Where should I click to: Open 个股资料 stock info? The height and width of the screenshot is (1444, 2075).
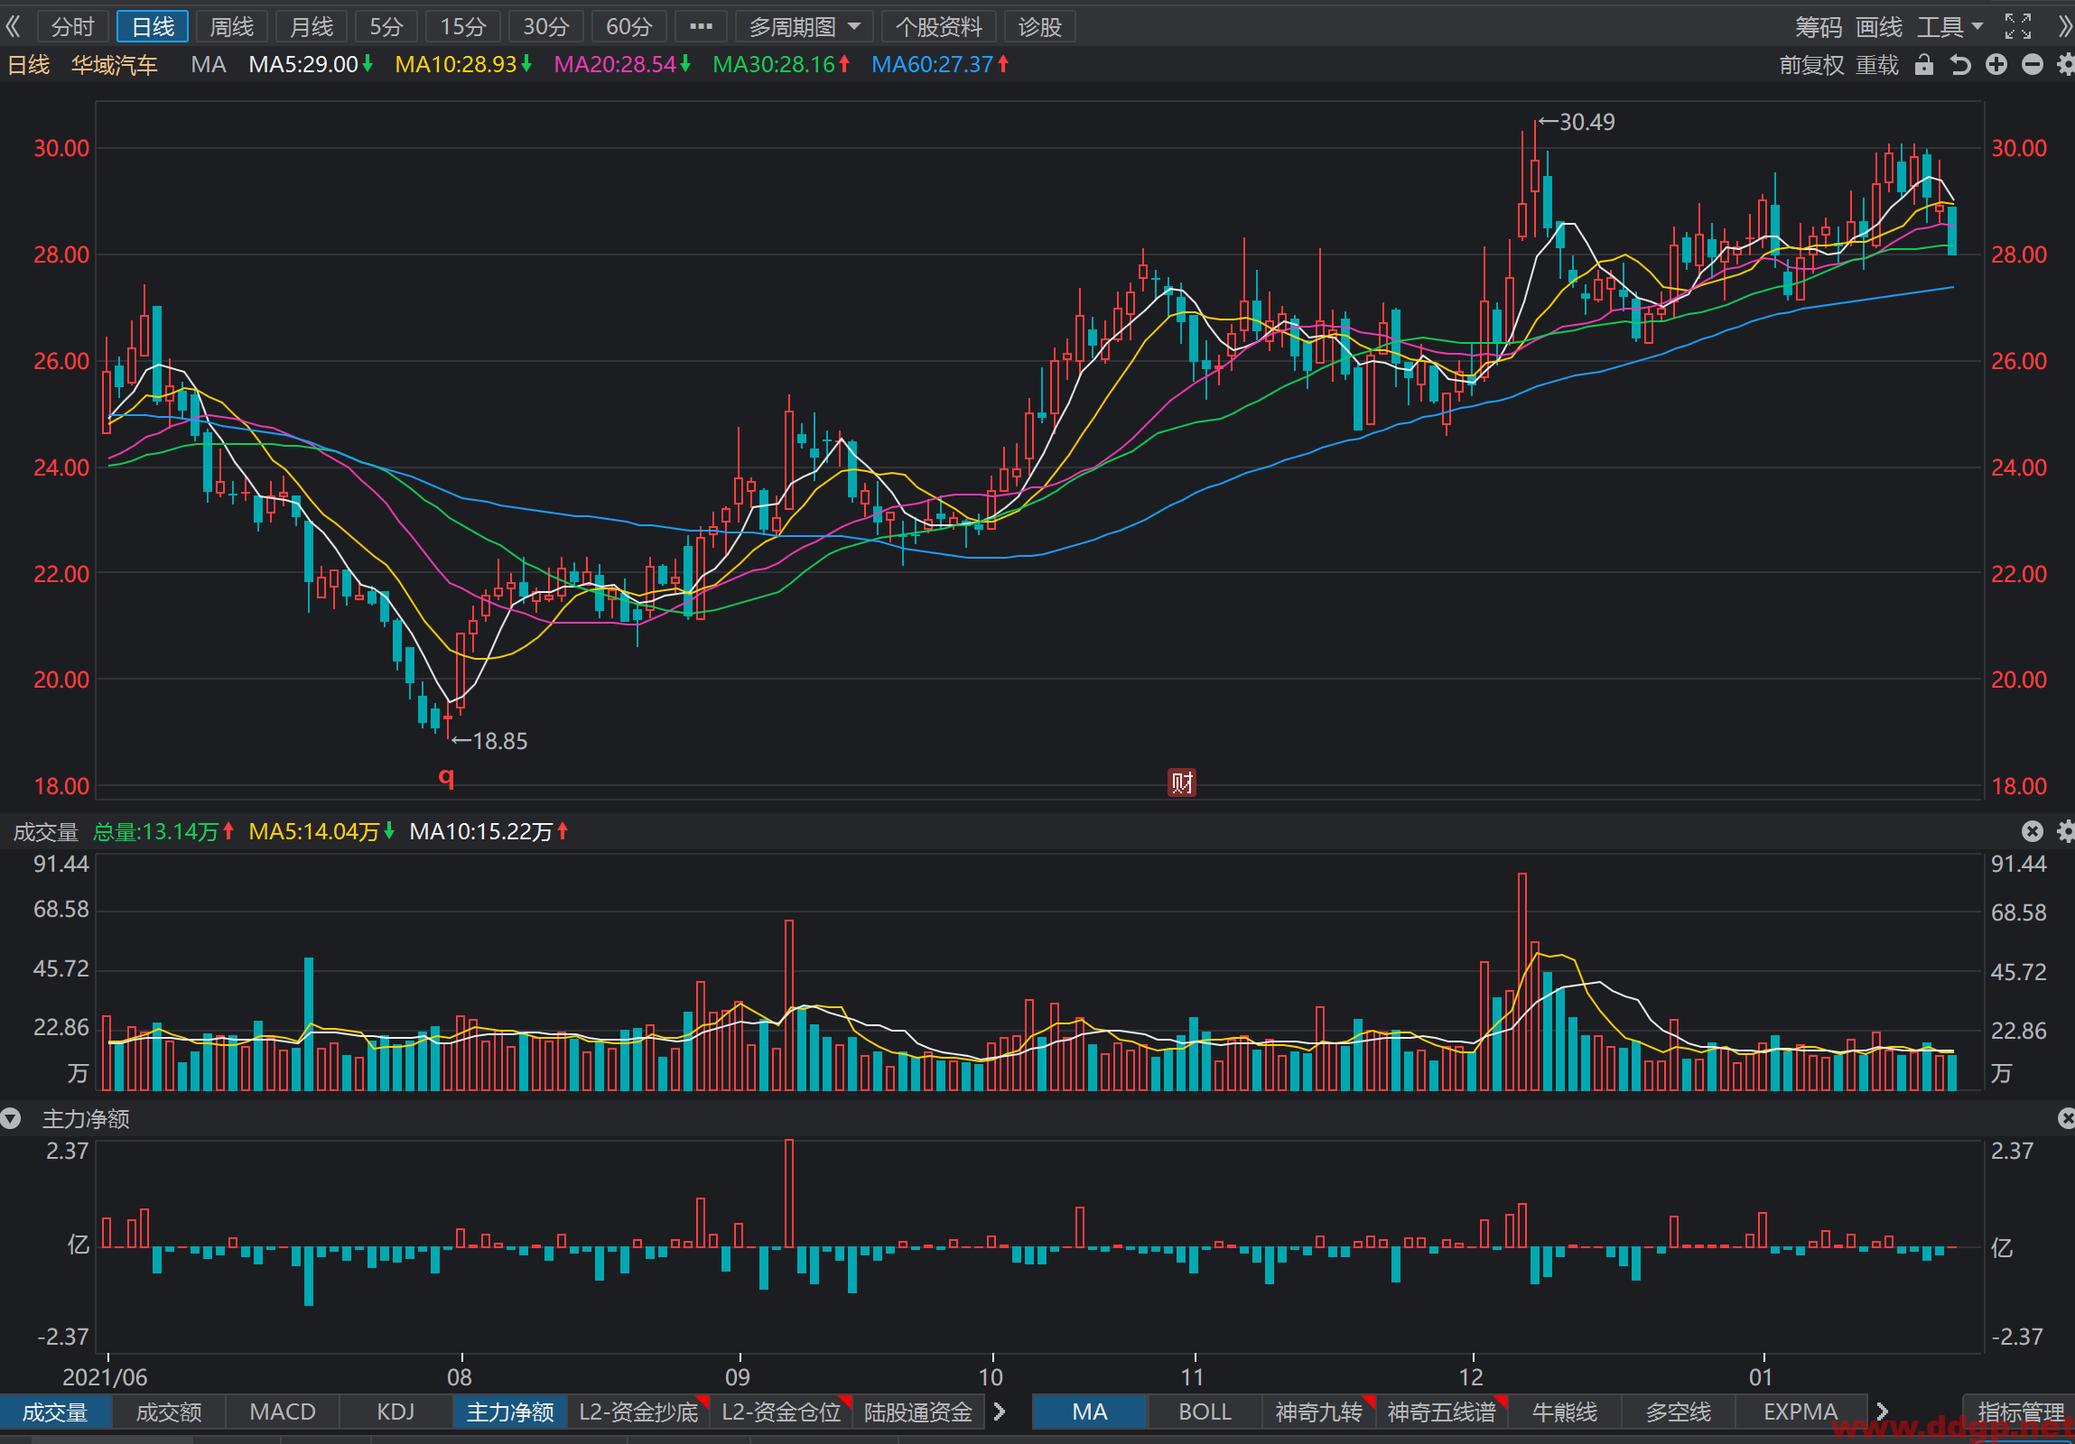938,27
